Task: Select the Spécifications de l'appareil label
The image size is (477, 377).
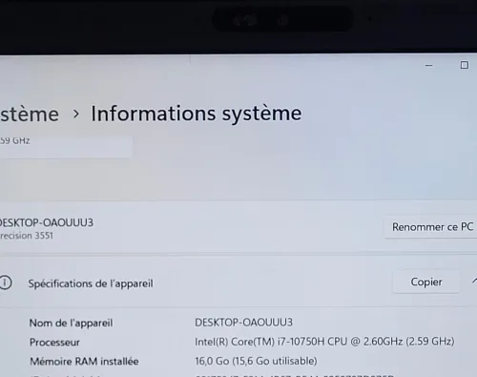Action: [x=91, y=283]
